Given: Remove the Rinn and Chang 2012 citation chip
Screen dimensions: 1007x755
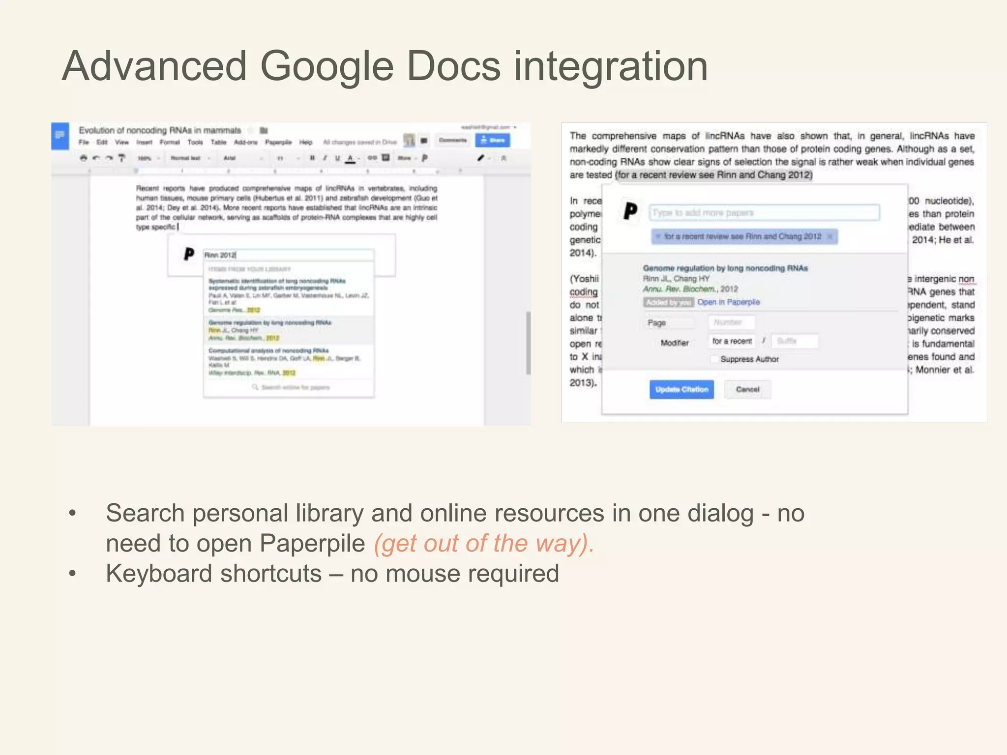Looking at the screenshot, I should (830, 236).
